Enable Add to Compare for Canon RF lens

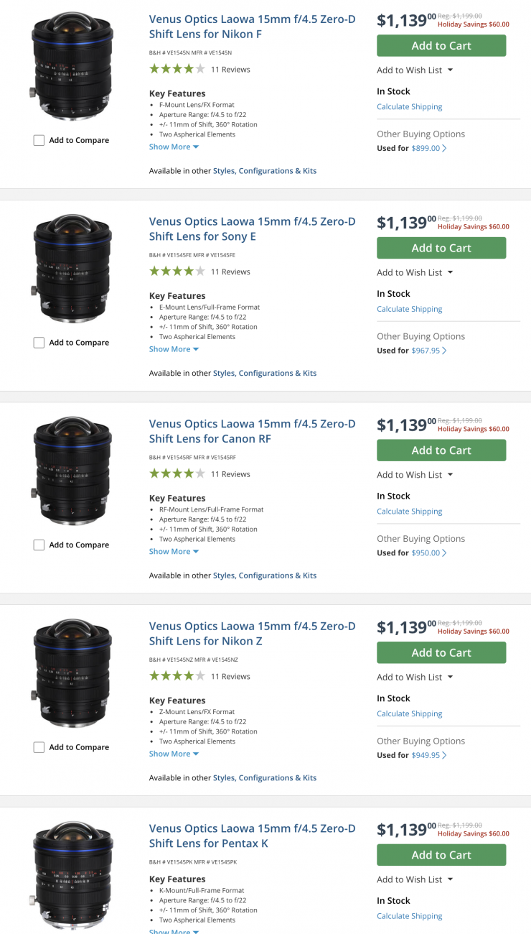pos(39,545)
